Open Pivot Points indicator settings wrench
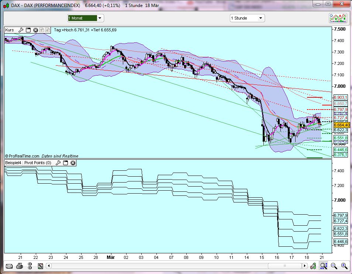 point(58,163)
